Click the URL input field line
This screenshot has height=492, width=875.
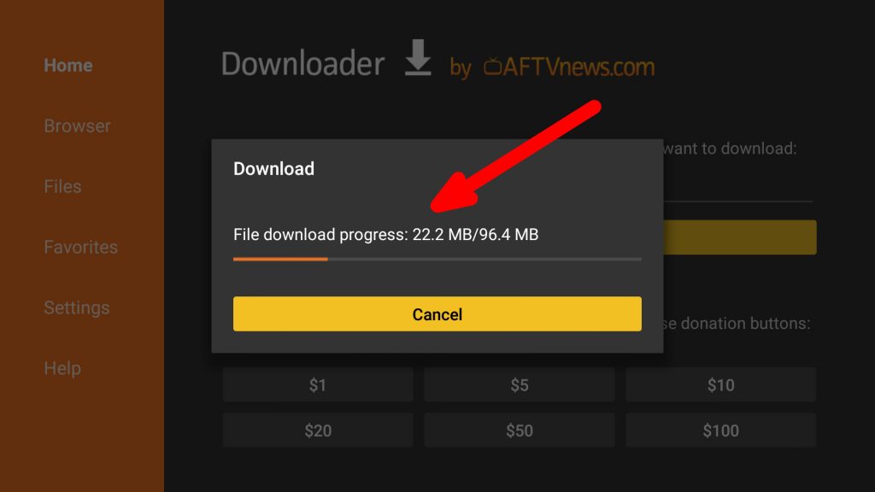(x=738, y=201)
